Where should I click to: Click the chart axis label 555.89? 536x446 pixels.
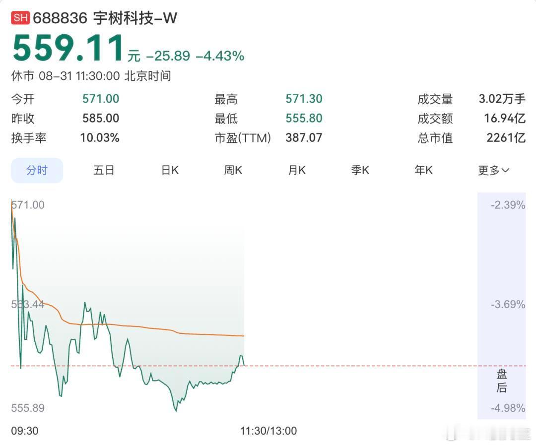pos(28,408)
